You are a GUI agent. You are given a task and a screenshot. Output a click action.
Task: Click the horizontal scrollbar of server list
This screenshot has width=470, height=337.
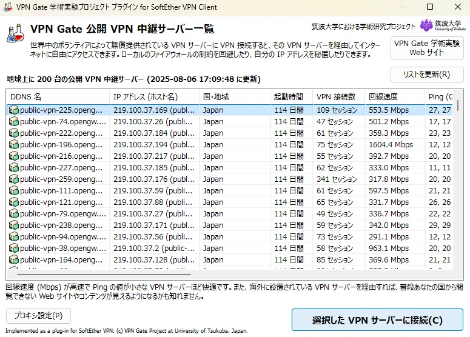point(104,274)
